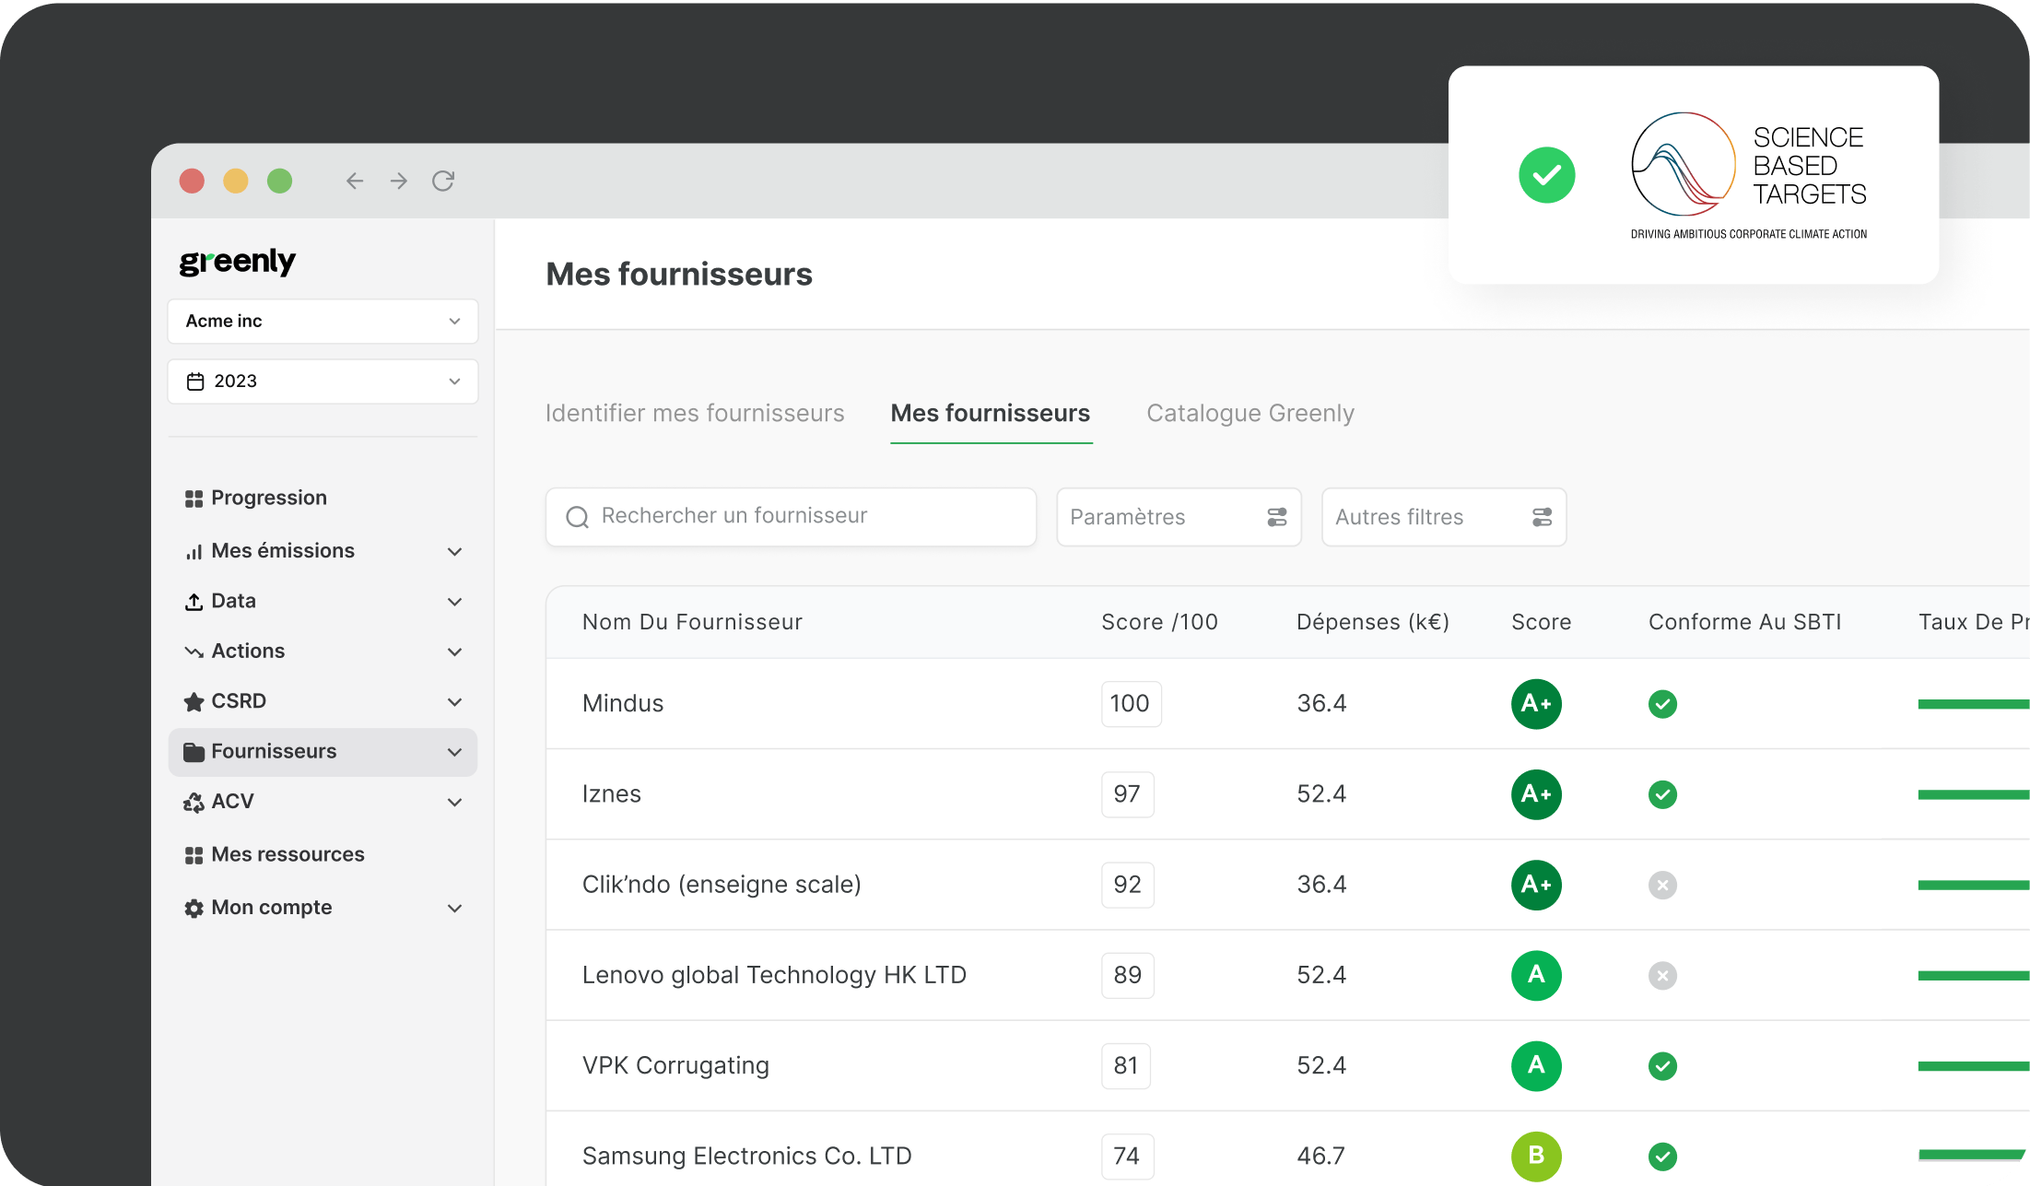Click Iznes progress rate bar
The height and width of the screenshot is (1186, 2030).
click(x=1972, y=794)
